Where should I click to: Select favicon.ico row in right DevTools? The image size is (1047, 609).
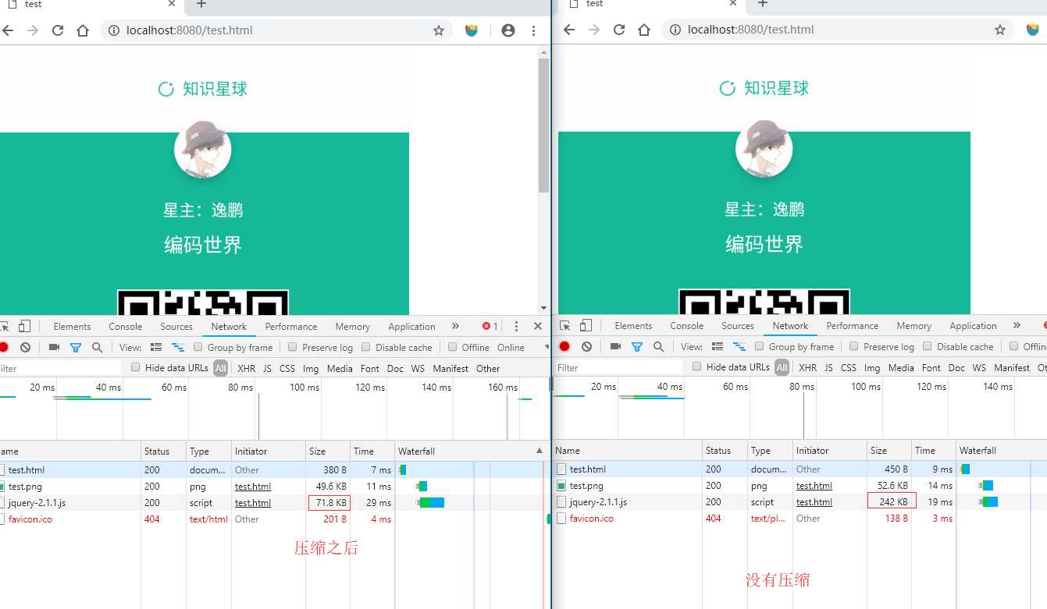(x=800, y=518)
